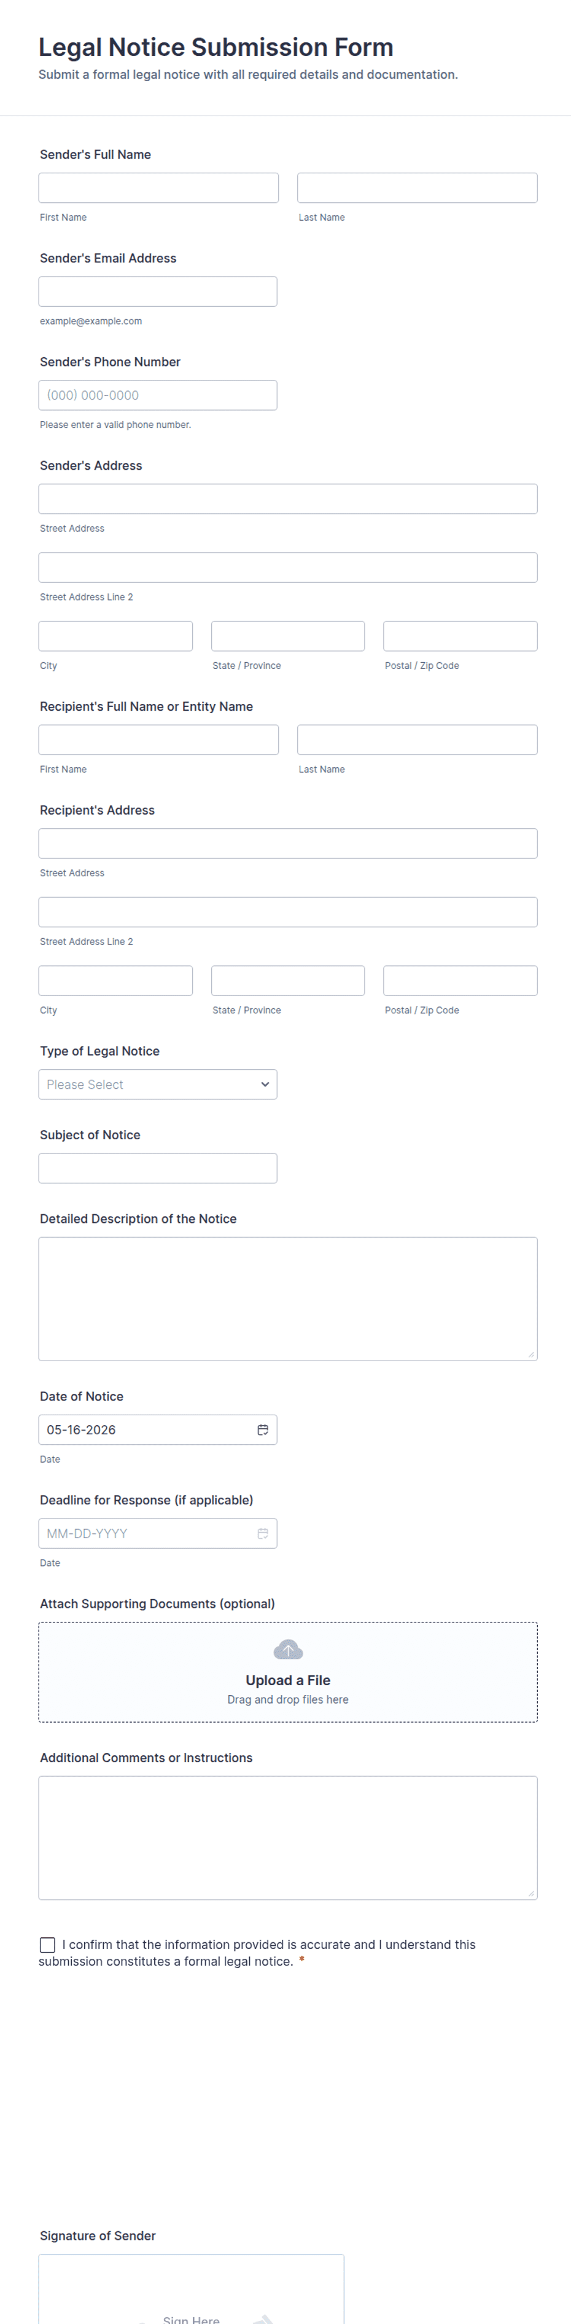Click 'Signature of Sender' label
The image size is (571, 2324).
97,2235
